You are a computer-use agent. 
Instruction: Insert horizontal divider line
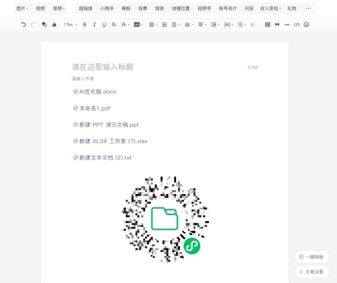(287, 25)
